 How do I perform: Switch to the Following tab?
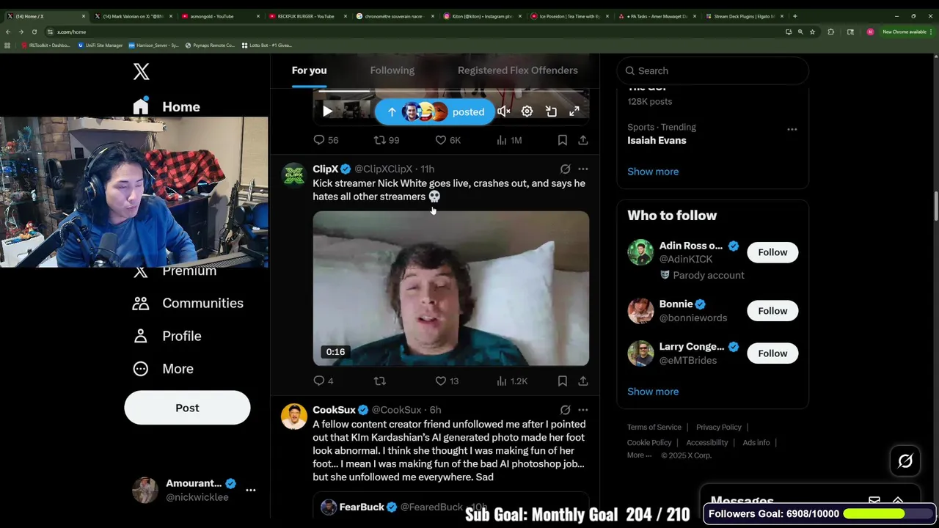(x=392, y=70)
